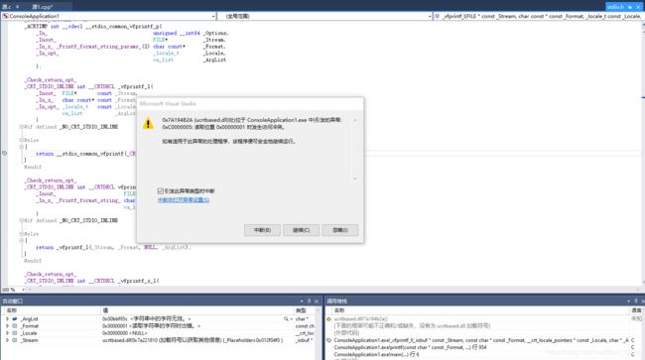Pin the Call Stack panel
The height and width of the screenshot is (360, 645).
(x=635, y=301)
